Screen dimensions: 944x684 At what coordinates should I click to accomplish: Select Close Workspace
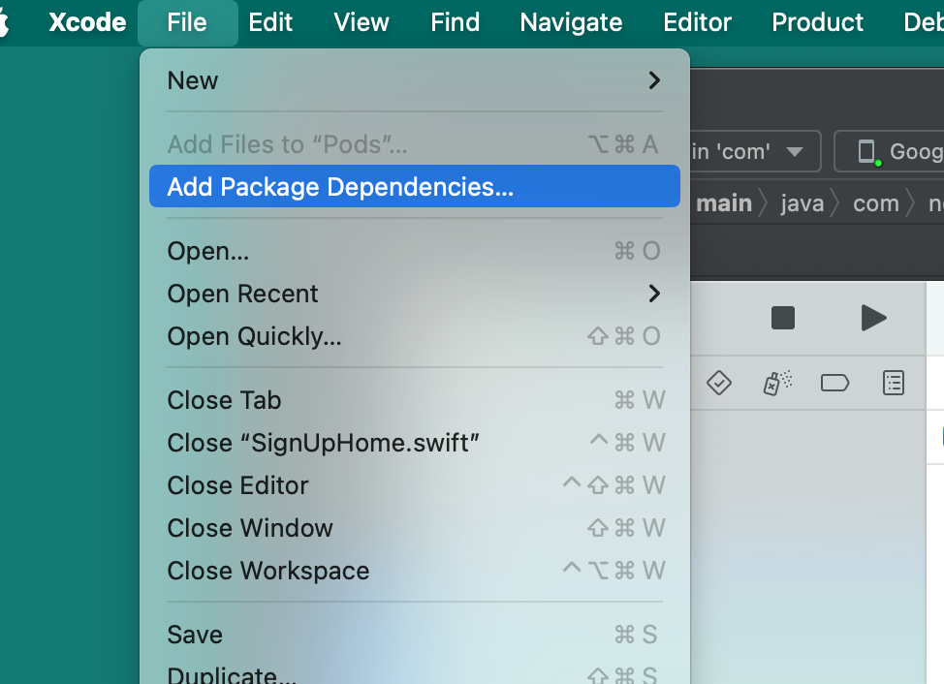click(414, 571)
